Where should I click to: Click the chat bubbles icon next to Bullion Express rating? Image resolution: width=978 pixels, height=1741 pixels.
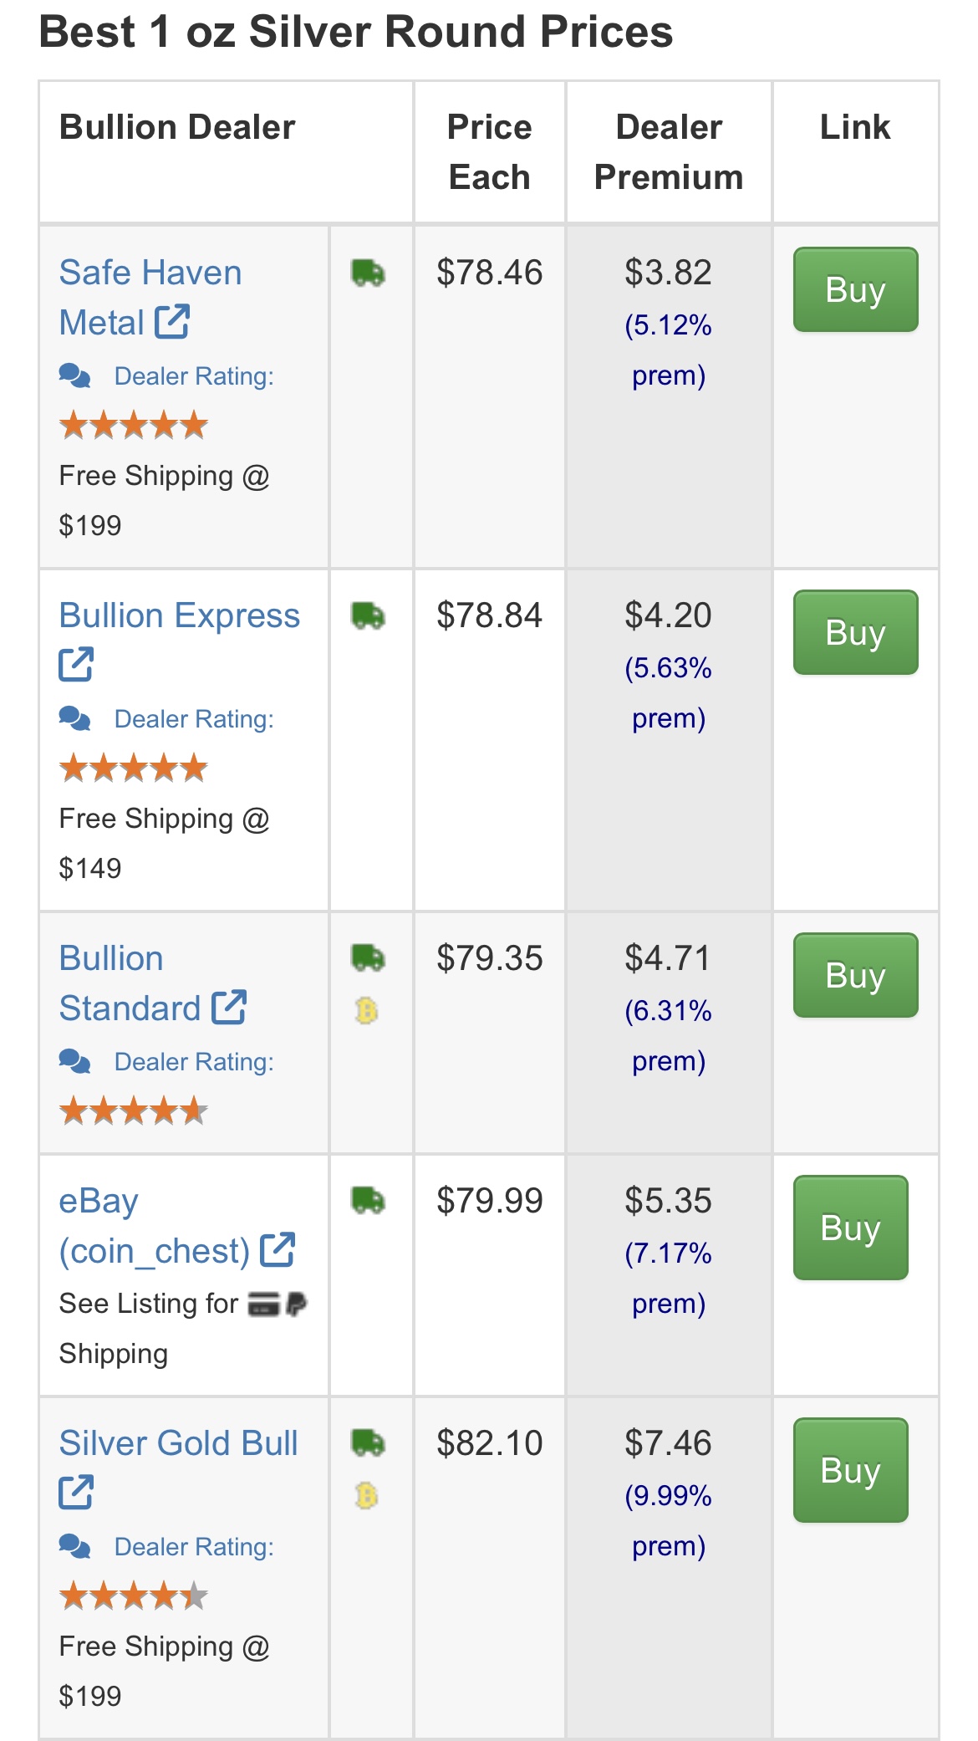click(x=75, y=719)
